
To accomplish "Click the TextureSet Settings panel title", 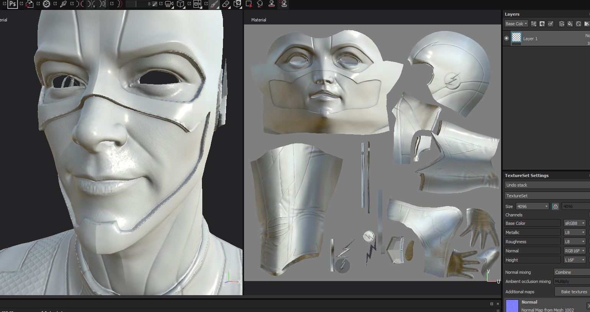I will pyautogui.click(x=526, y=175).
